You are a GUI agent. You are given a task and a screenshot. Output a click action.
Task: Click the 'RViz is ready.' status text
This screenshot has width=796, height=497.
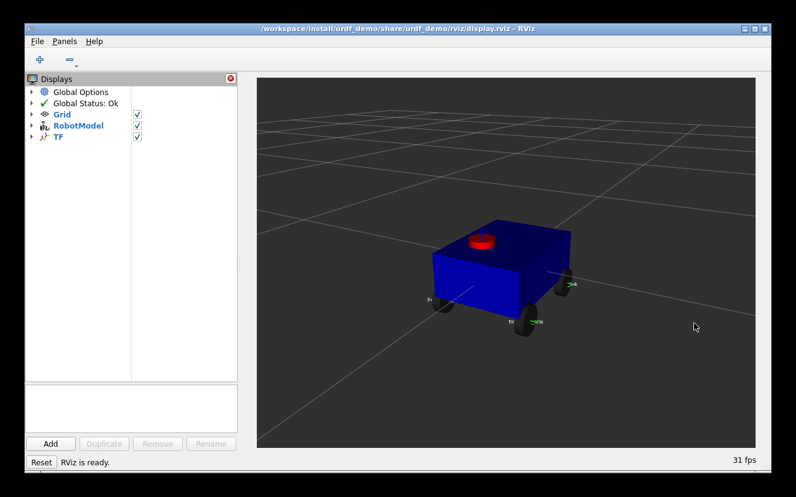[85, 462]
